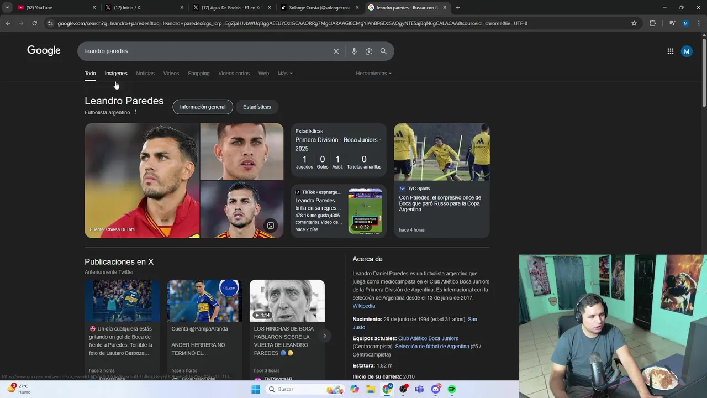Switch to the Videos tab
The image size is (707, 398).
171,74
